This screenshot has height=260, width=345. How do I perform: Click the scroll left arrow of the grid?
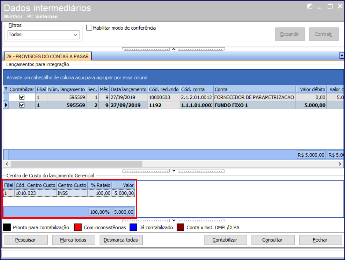pos(7,164)
